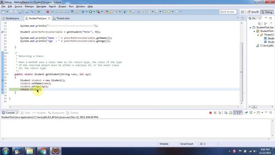Click the Run Last Tool (external tools) icon

tap(98, 12)
